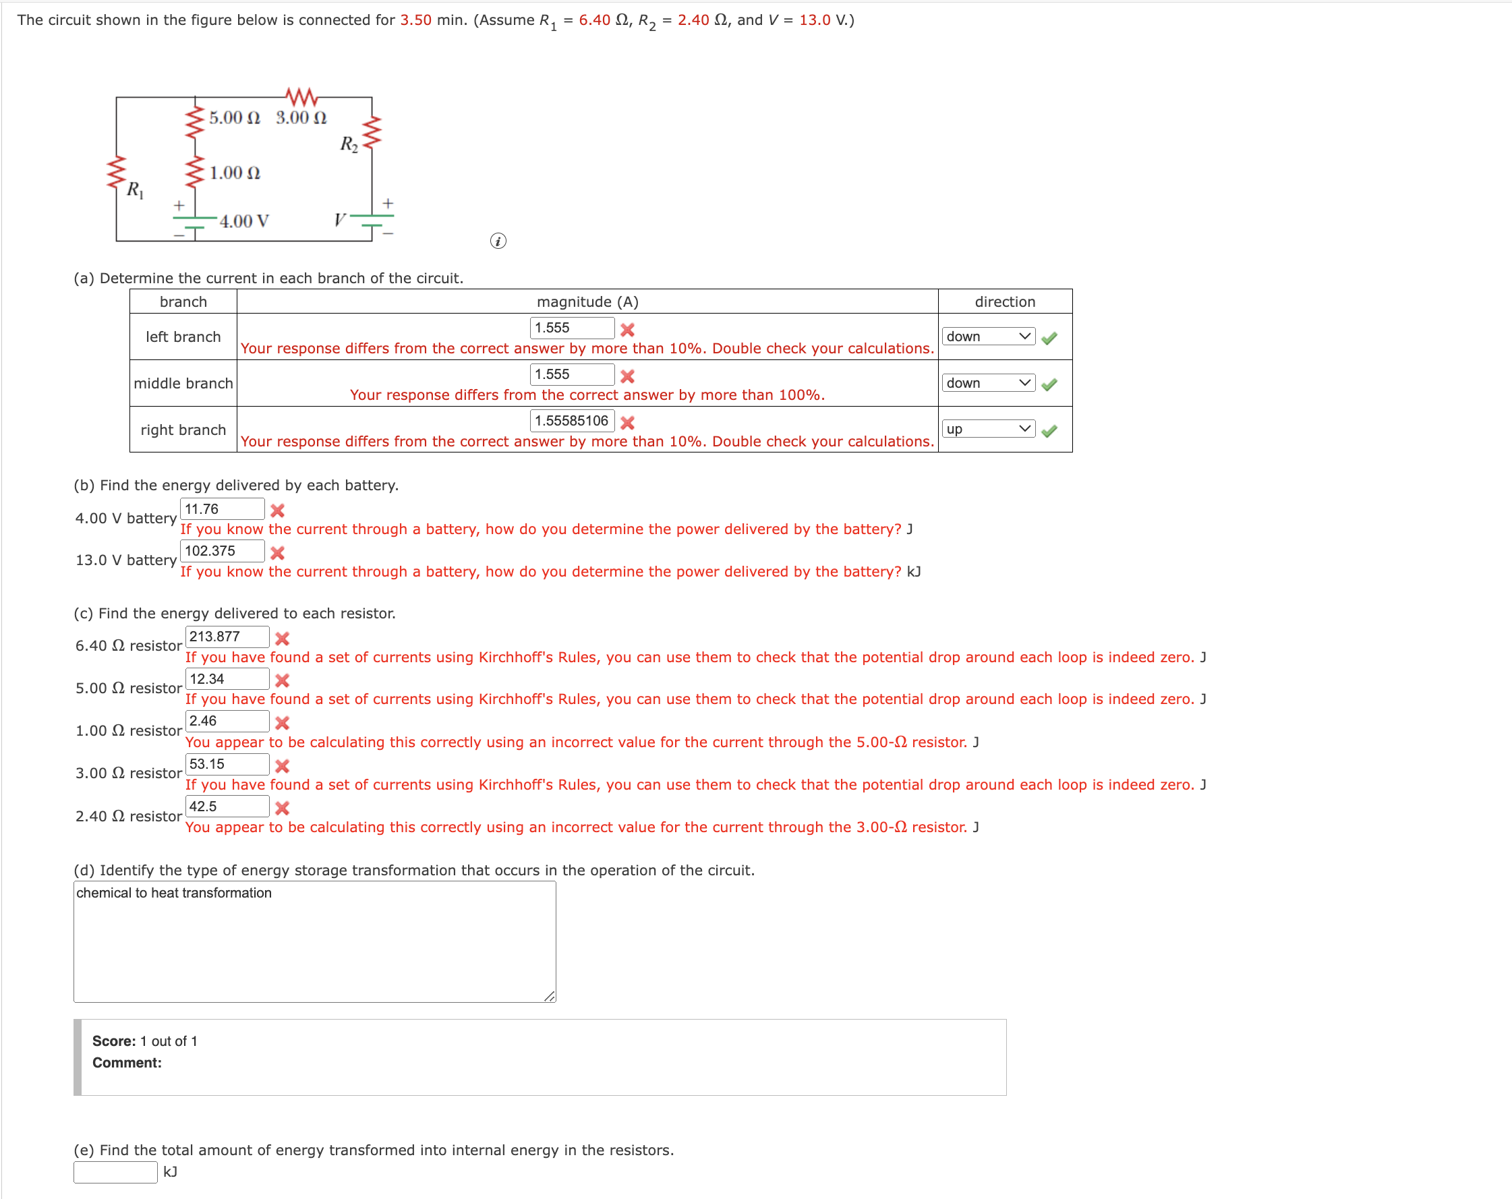
Task: Click the red X beside 4.00 V battery answer
Action: (278, 510)
